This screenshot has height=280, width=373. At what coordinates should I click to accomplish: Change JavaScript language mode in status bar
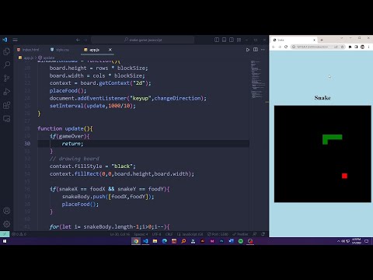(190, 234)
